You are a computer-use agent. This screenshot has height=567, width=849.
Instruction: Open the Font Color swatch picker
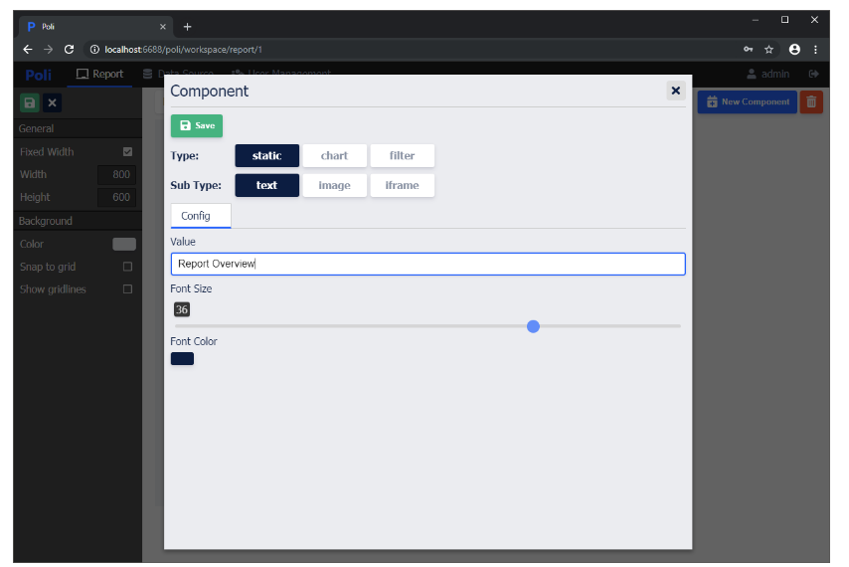182,358
